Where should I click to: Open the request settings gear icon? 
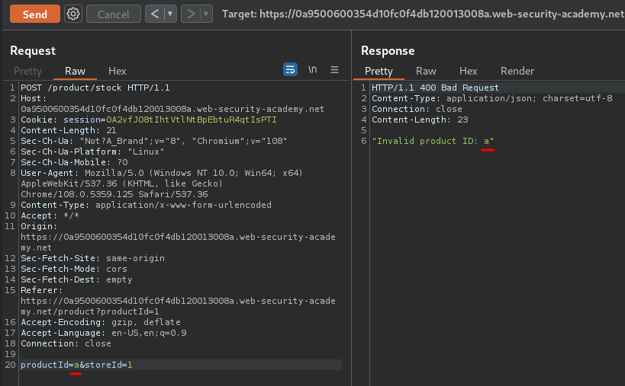click(x=73, y=14)
